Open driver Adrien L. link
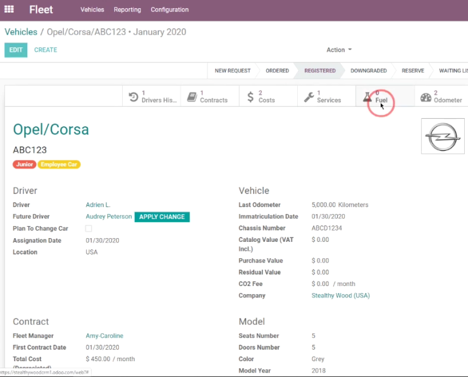This screenshot has height=377, width=468. pos(98,205)
